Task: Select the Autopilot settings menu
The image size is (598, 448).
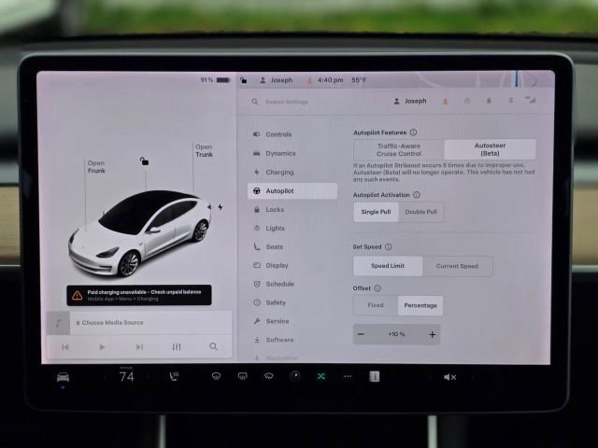Action: pyautogui.click(x=292, y=190)
